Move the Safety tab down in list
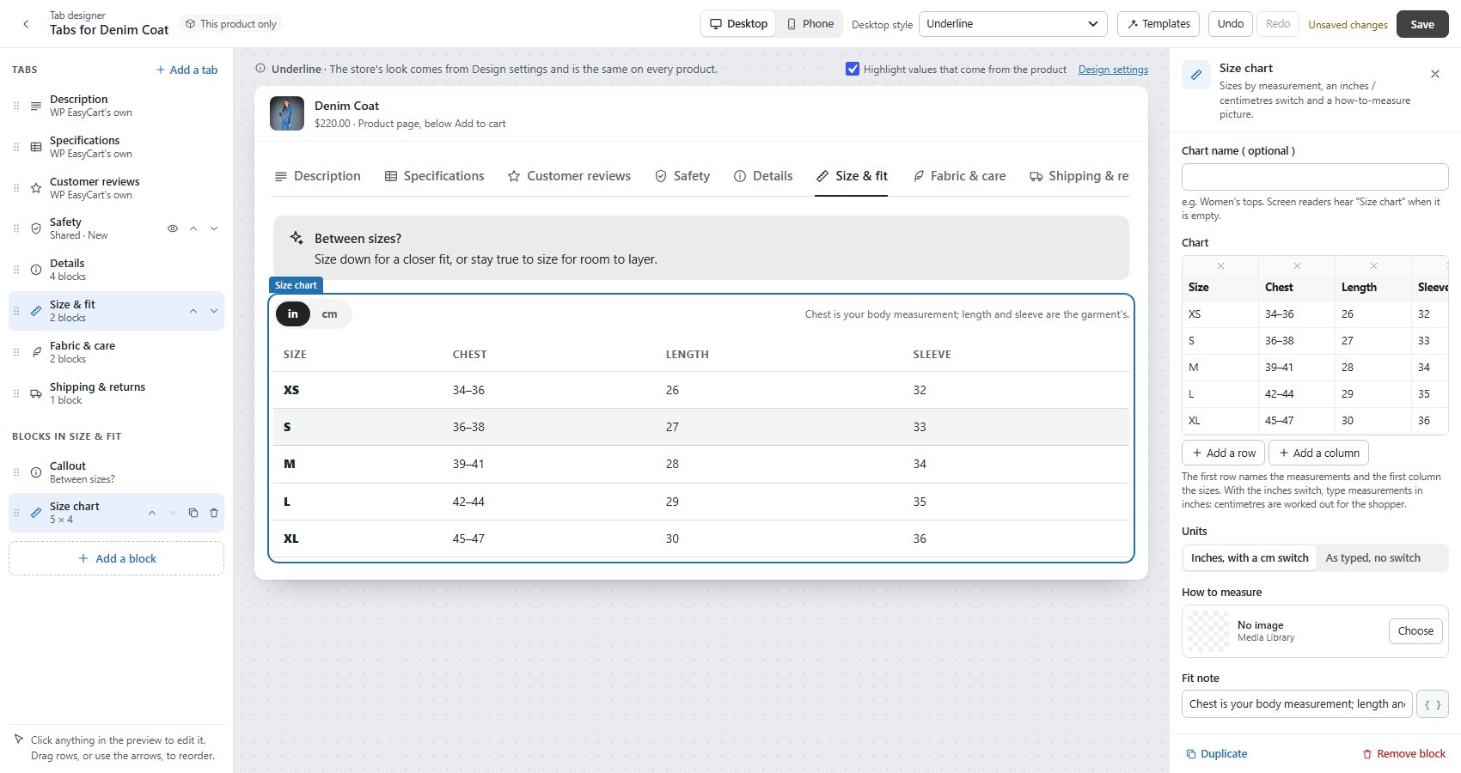 (x=214, y=228)
